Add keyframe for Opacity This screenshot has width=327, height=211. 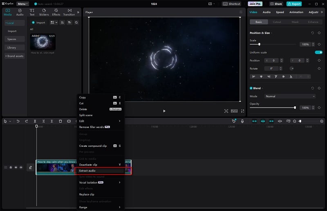point(319,108)
